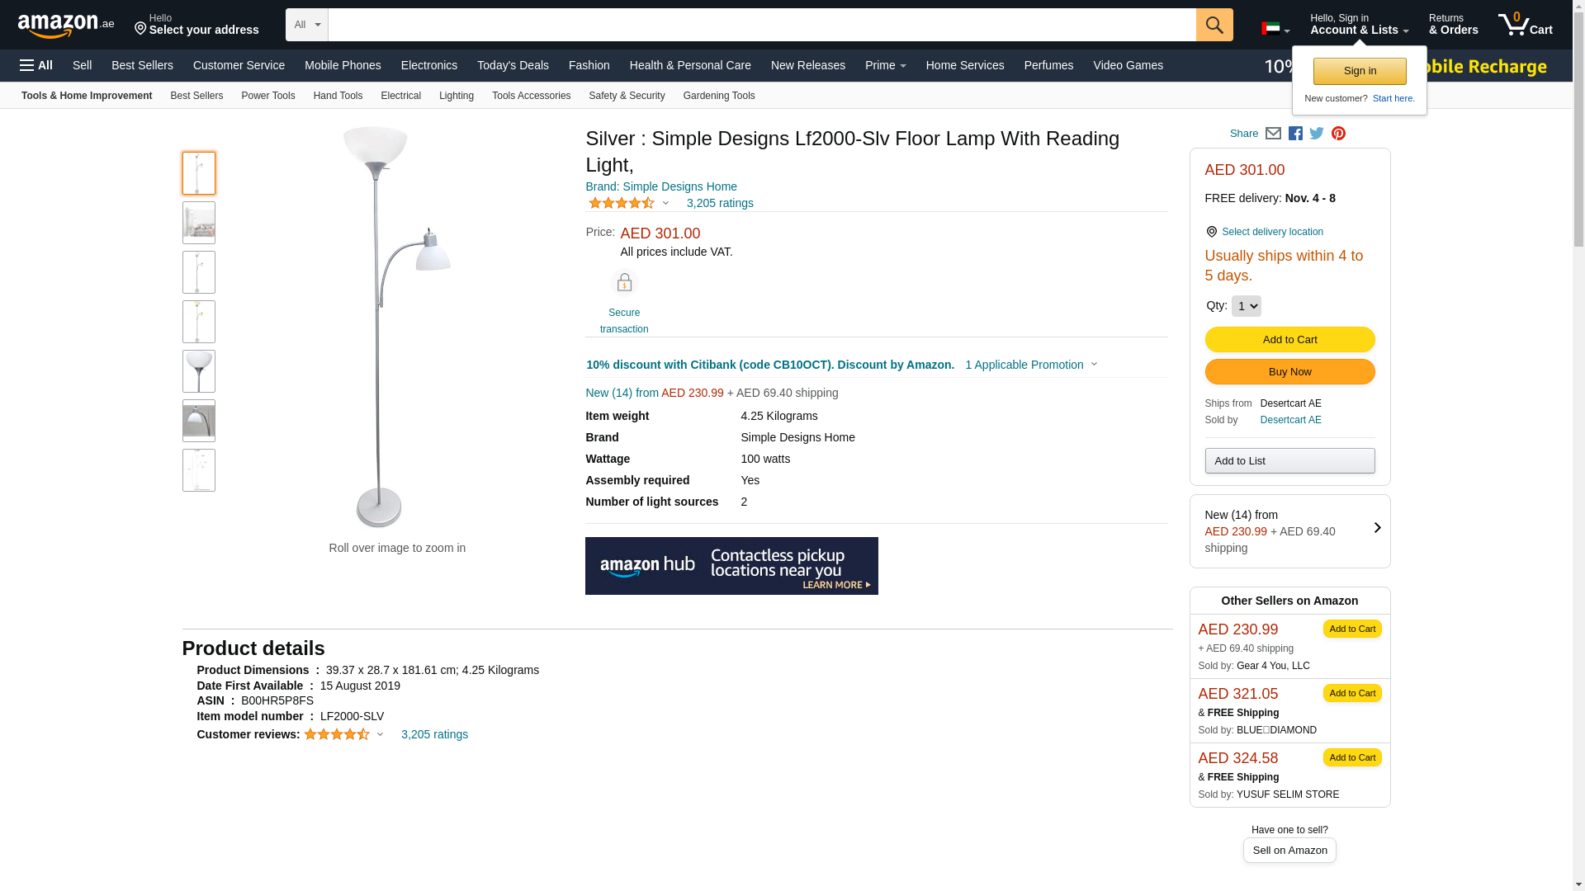Share product via email icon
The image size is (1585, 891).
tap(1273, 134)
